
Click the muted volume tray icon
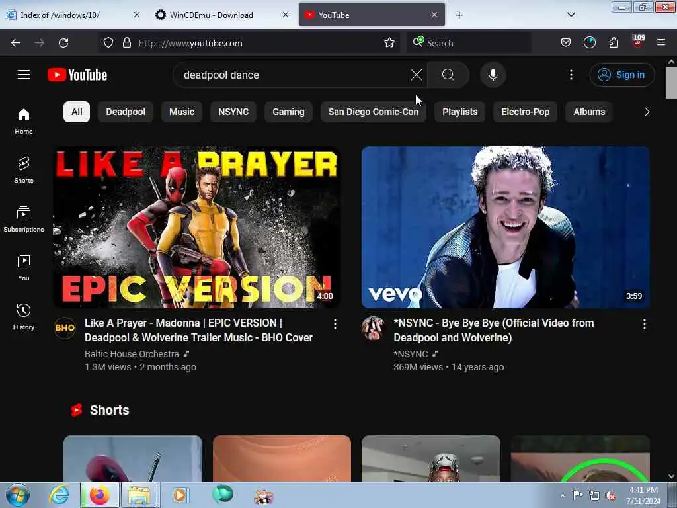[x=610, y=495]
